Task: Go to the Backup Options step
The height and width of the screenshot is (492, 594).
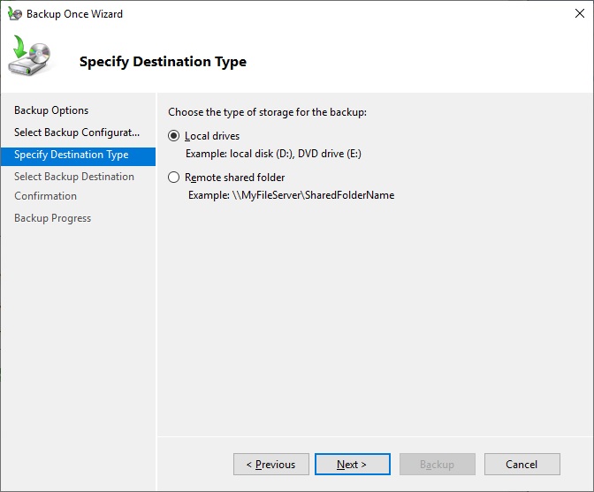Action: [51, 110]
